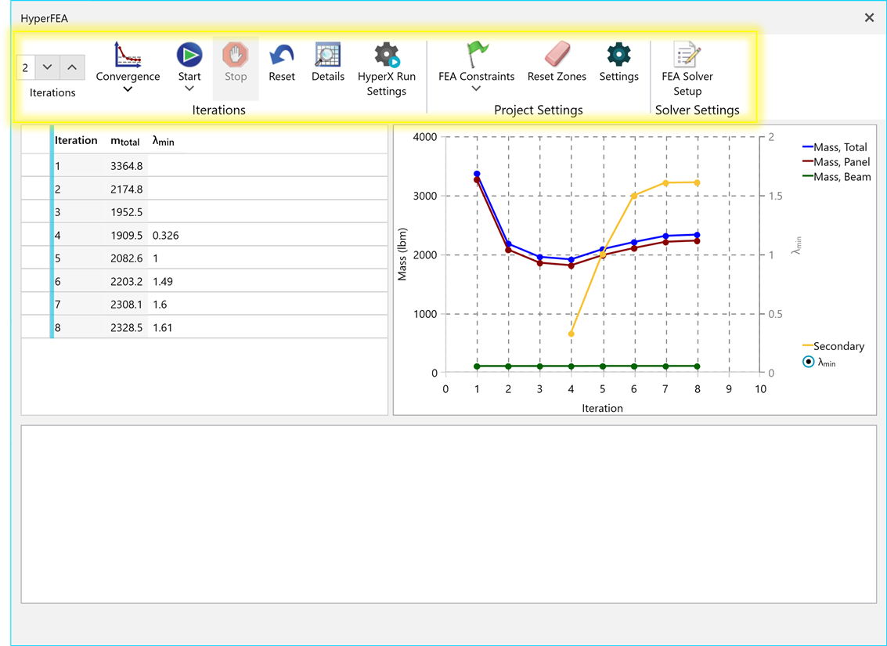The width and height of the screenshot is (887, 646).
Task: Select the row with mass 2174.8
Action: (x=204, y=189)
